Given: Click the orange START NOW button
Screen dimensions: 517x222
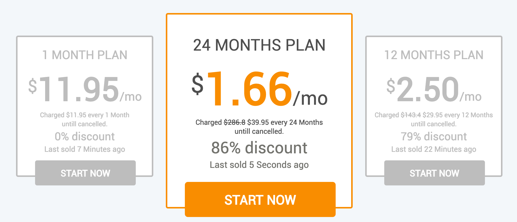Looking at the screenshot, I should [x=260, y=199].
